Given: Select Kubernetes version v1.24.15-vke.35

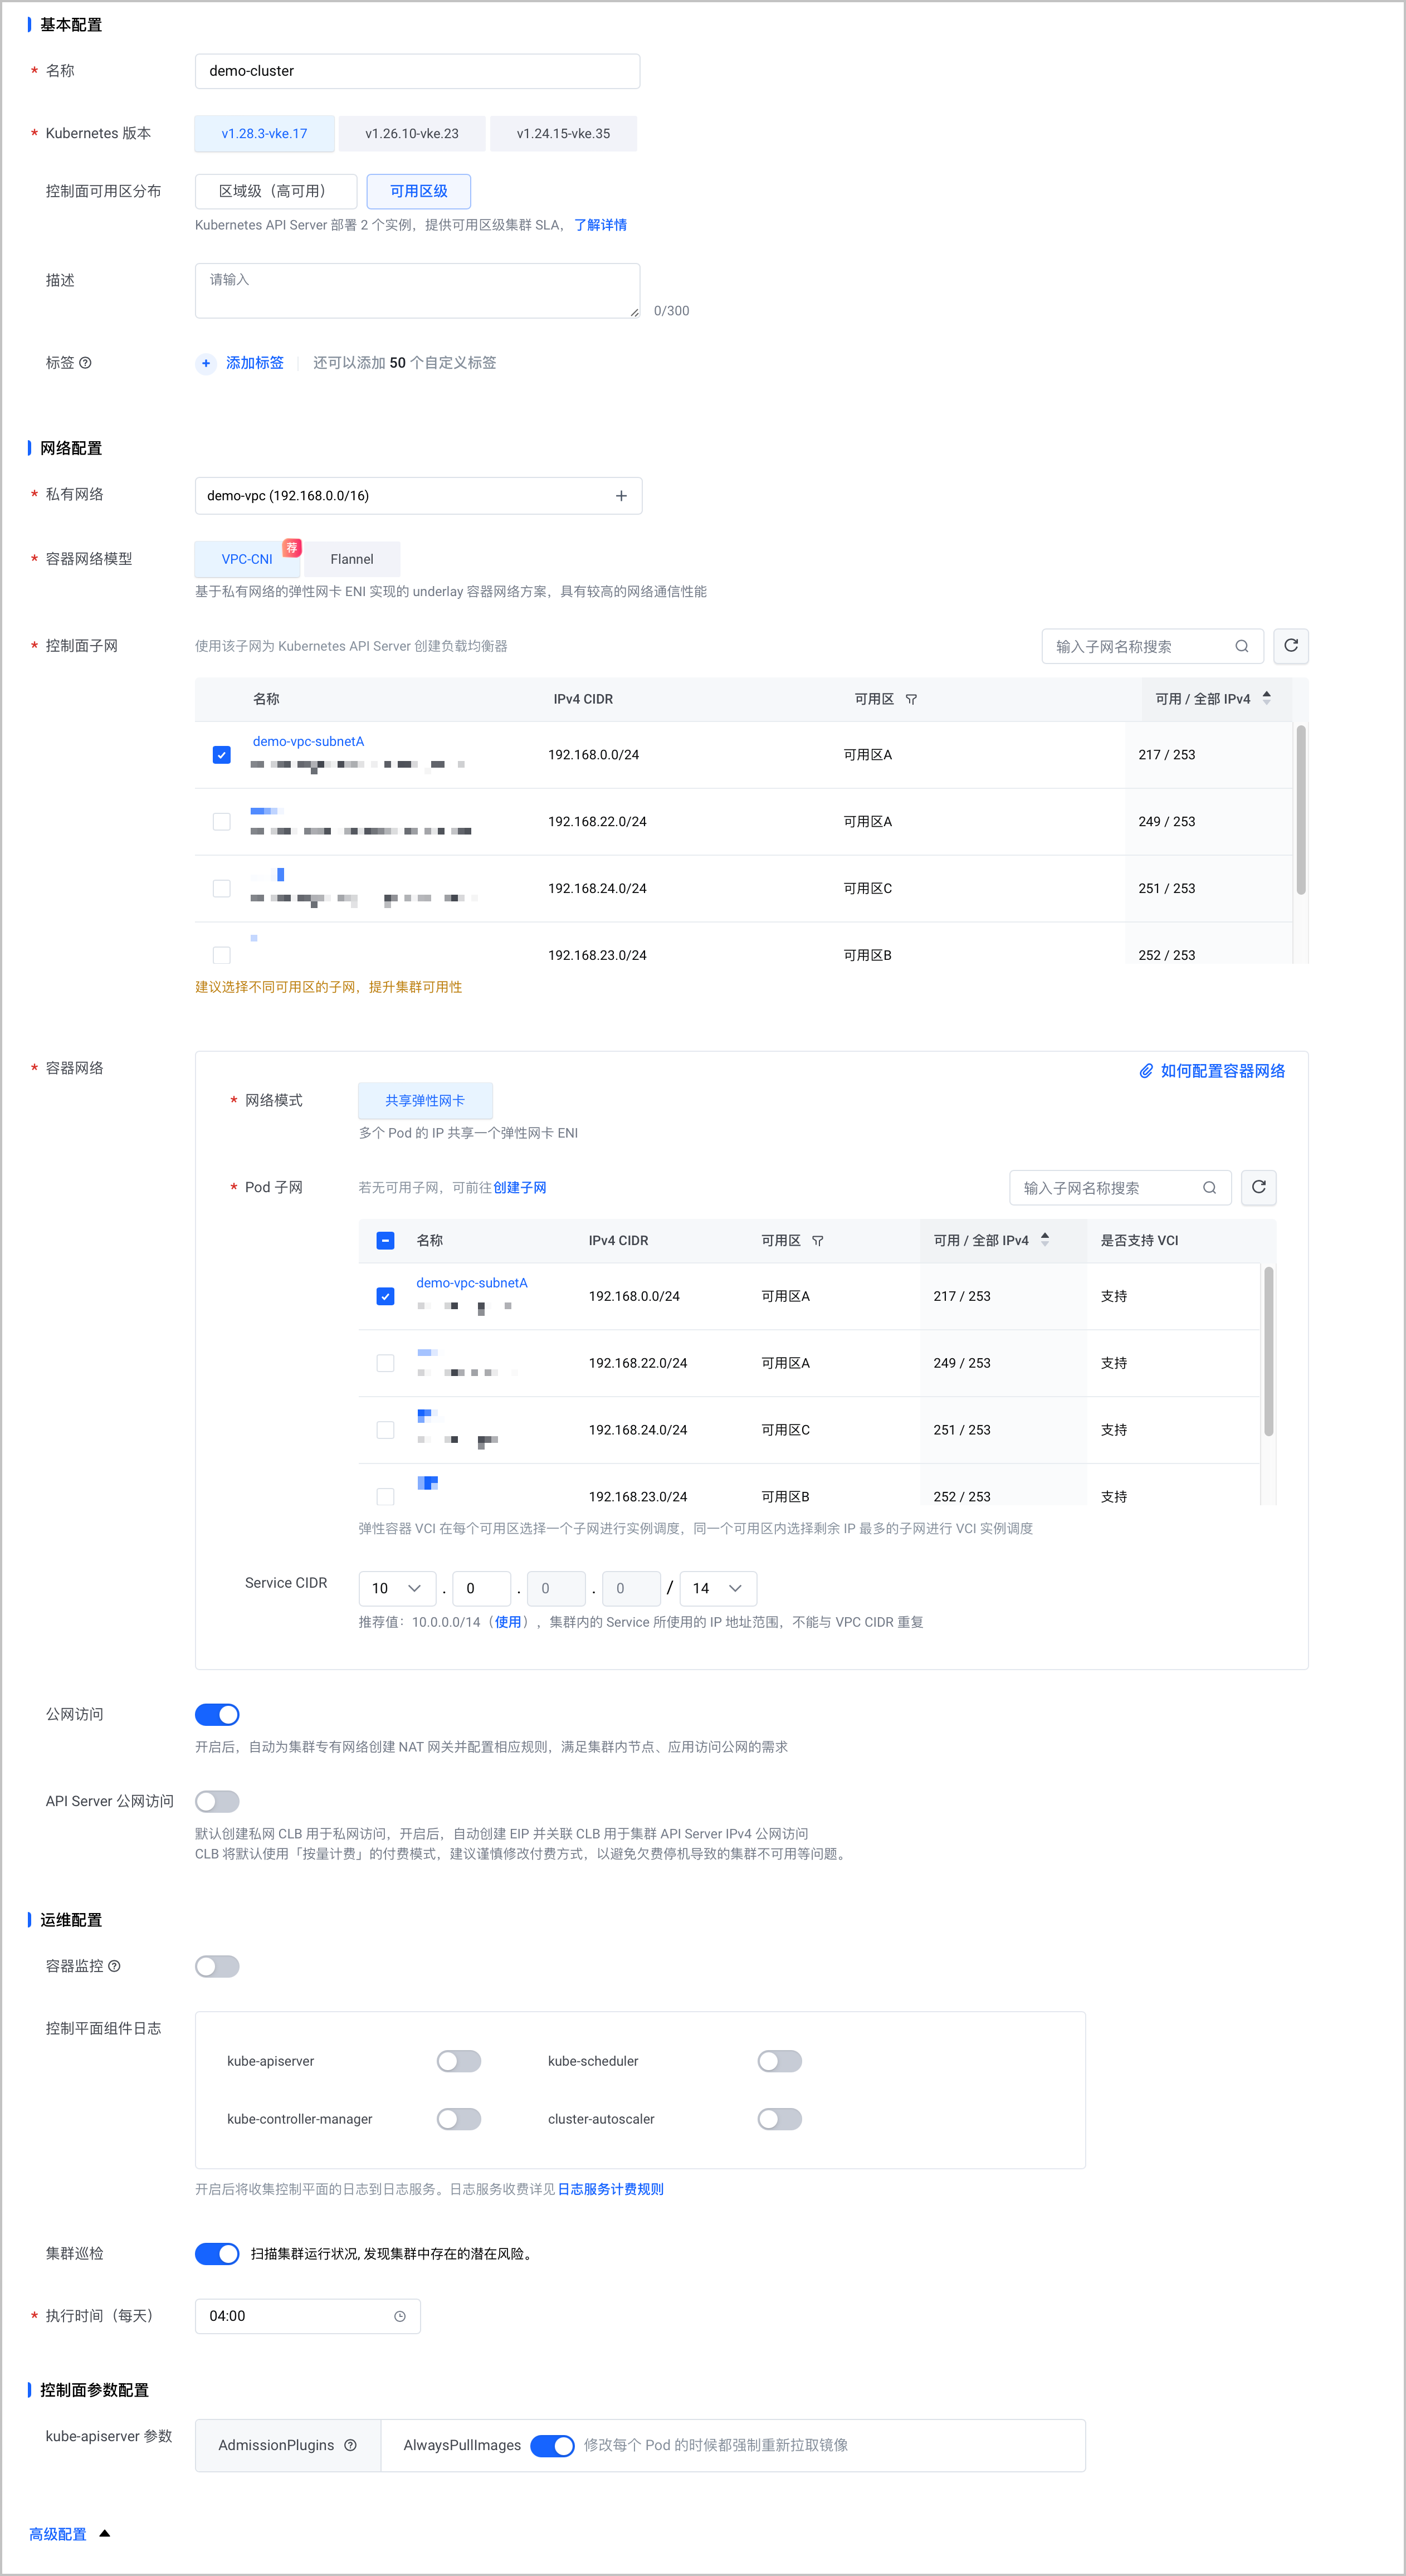Looking at the screenshot, I should (x=563, y=134).
